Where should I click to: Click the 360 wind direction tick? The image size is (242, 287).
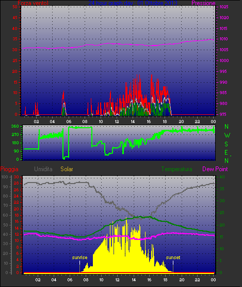coord(15,126)
